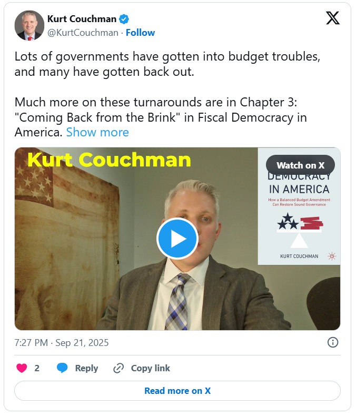Open the tweet timestamp 7:27 PM Sep 21, 2025
This screenshot has width=356, height=416.
[62, 343]
